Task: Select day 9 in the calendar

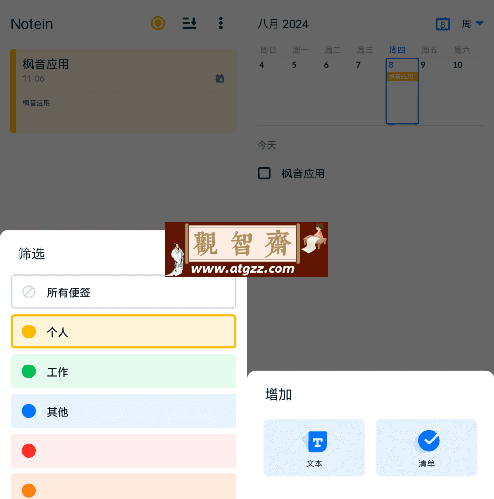Action: [423, 65]
